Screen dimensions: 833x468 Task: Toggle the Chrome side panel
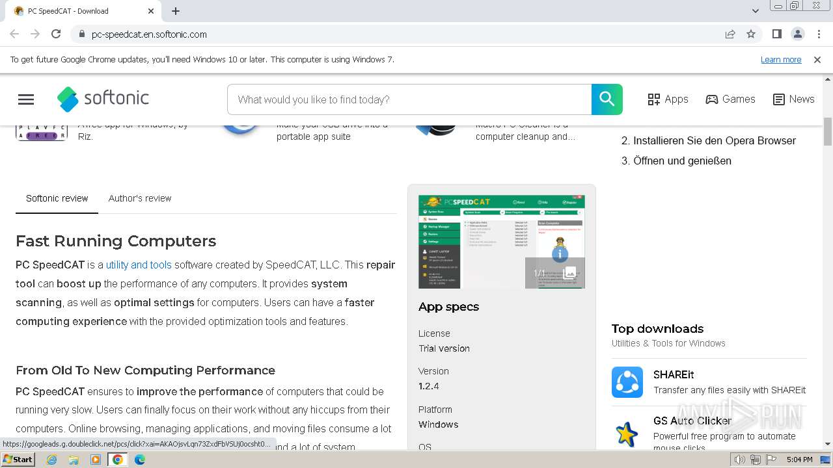tap(777, 34)
